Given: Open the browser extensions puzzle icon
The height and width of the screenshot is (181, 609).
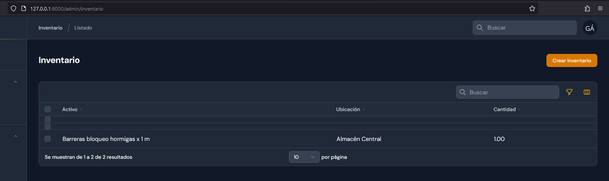Looking at the screenshot, I should pyautogui.click(x=587, y=8).
